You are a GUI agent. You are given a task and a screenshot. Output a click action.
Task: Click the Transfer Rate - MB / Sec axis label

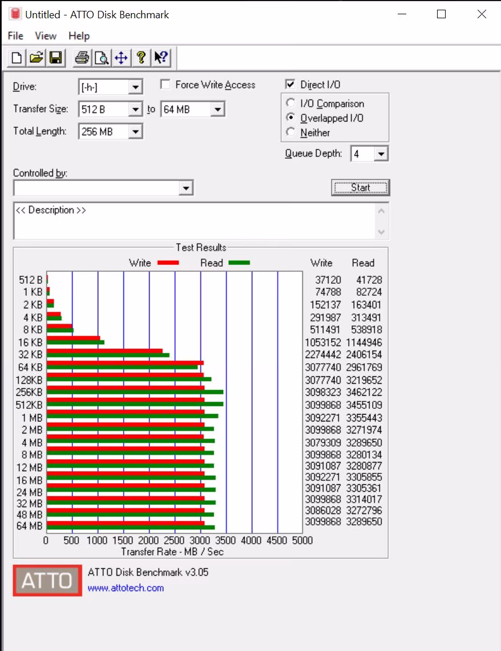point(172,552)
